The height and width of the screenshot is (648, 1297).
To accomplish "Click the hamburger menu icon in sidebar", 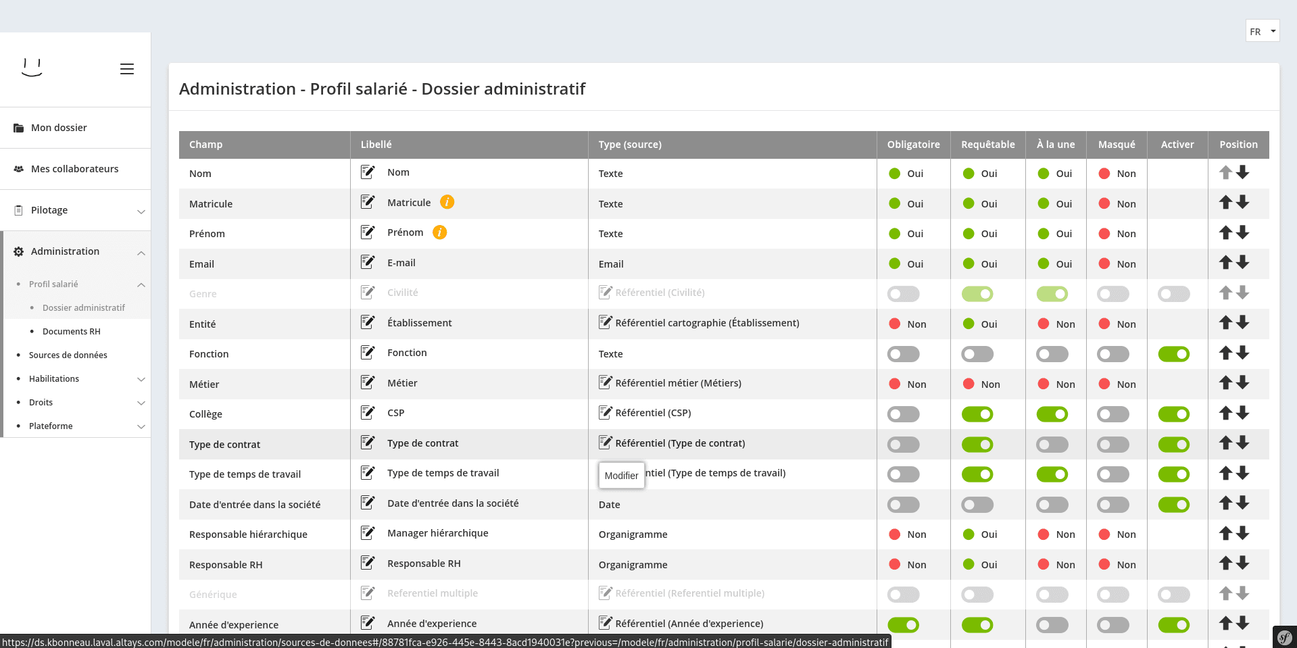I will (127, 69).
